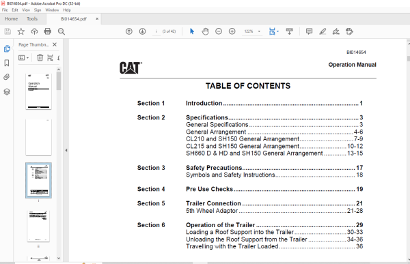Add a comment with sticky note icon
This screenshot has height=264, width=410.
[x=309, y=31]
